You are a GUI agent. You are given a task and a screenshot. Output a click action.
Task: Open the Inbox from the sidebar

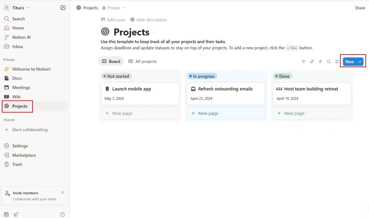tap(17, 47)
